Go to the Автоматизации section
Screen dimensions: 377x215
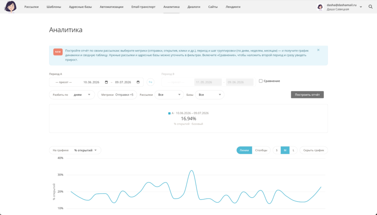click(112, 7)
